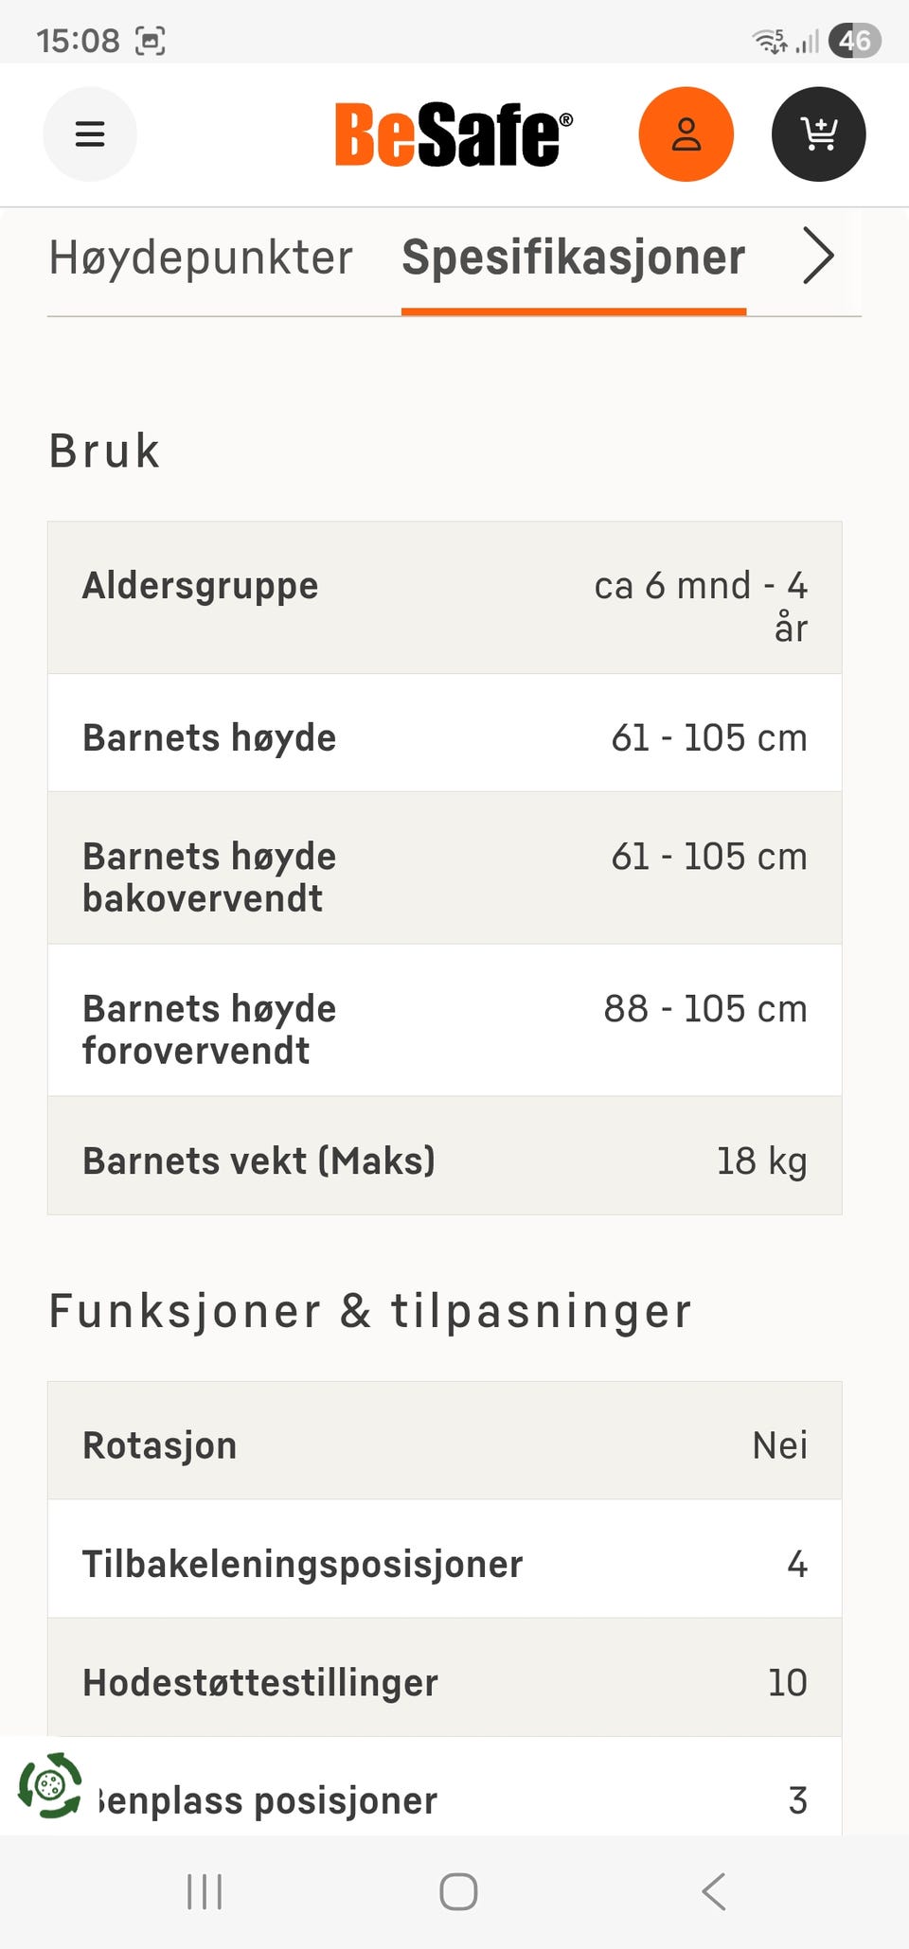Select the Rotasjon row

[x=443, y=1443]
